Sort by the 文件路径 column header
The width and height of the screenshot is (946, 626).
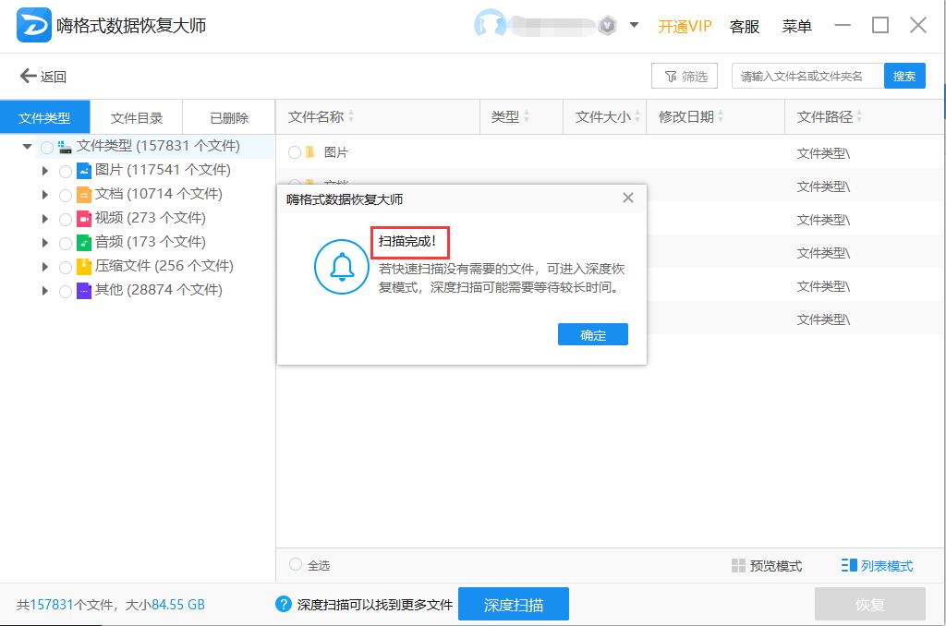coord(864,117)
